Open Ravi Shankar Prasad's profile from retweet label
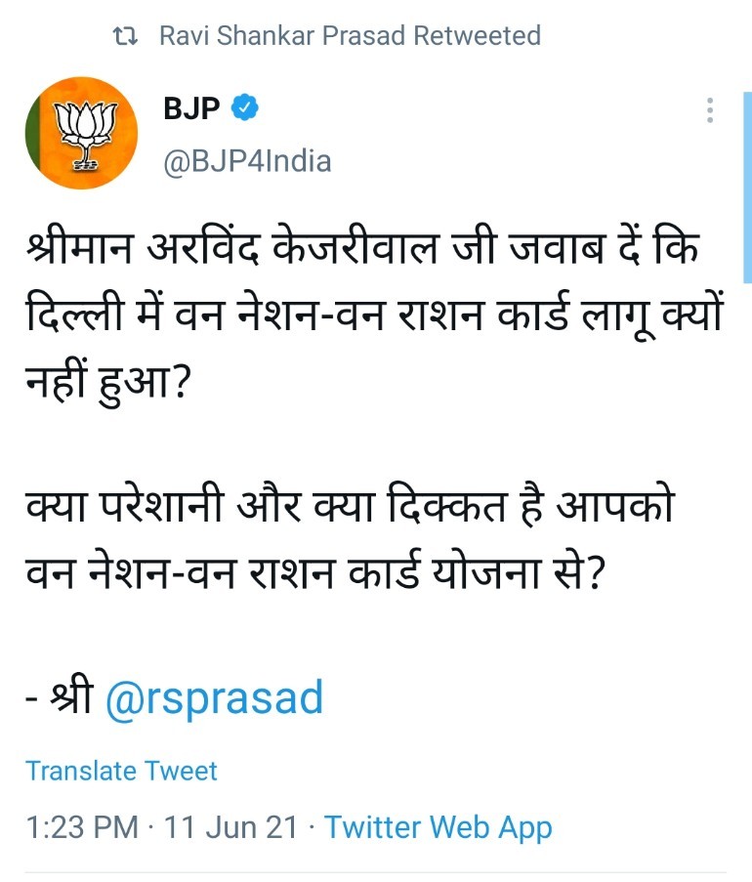 click(x=283, y=36)
